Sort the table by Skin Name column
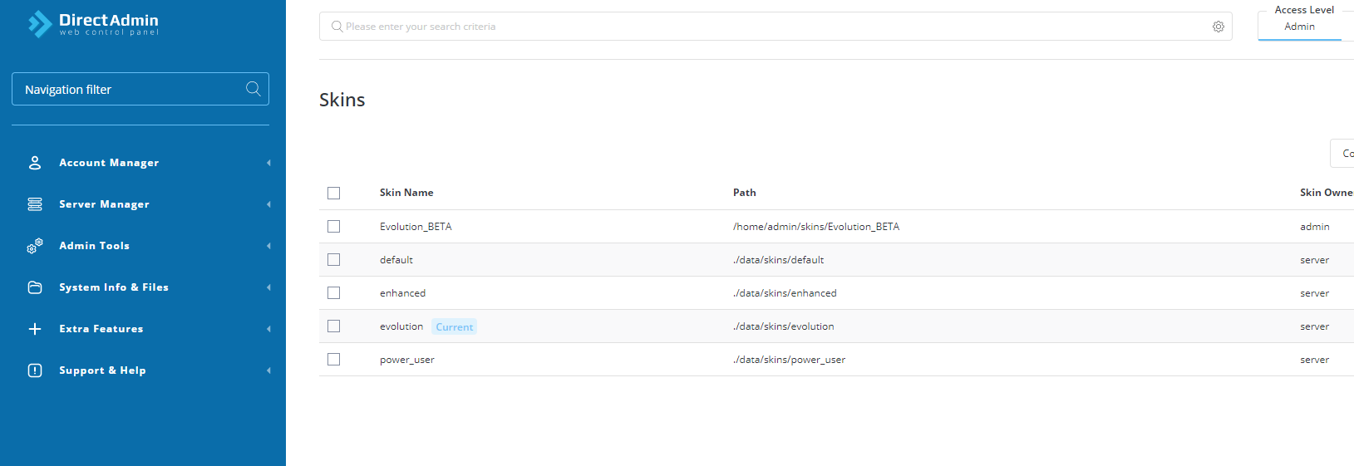This screenshot has width=1354, height=466. click(x=406, y=193)
